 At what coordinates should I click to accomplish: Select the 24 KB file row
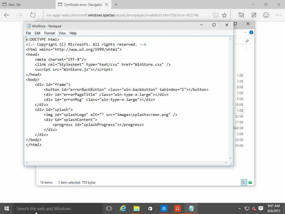[x=239, y=140]
